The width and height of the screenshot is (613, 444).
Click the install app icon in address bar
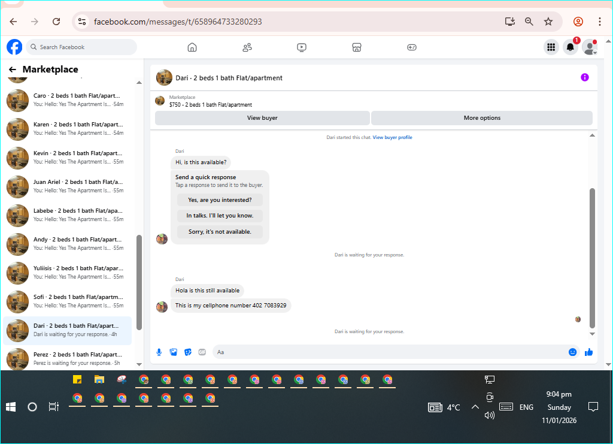[510, 22]
